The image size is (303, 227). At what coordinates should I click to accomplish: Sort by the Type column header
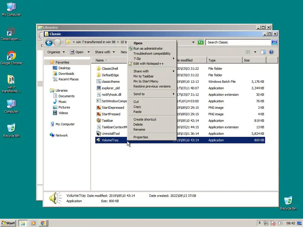click(225, 60)
